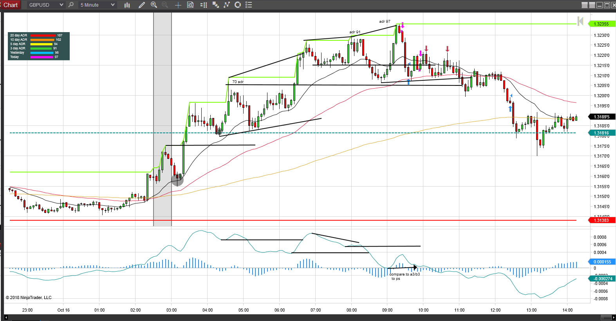This screenshot has width=616, height=321.
Task: Activate the zoom in tool
Action: (x=154, y=5)
